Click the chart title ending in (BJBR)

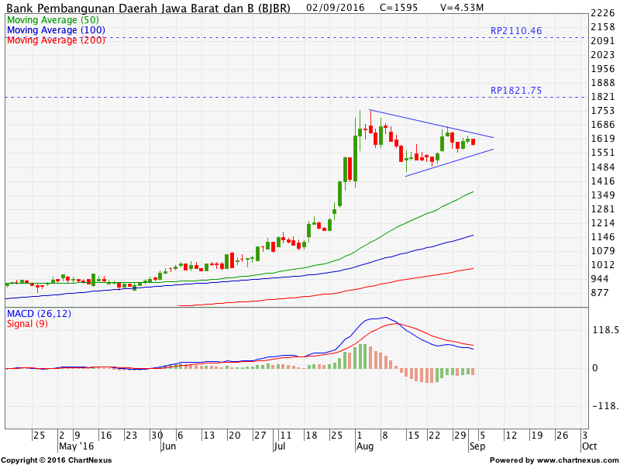(x=149, y=8)
